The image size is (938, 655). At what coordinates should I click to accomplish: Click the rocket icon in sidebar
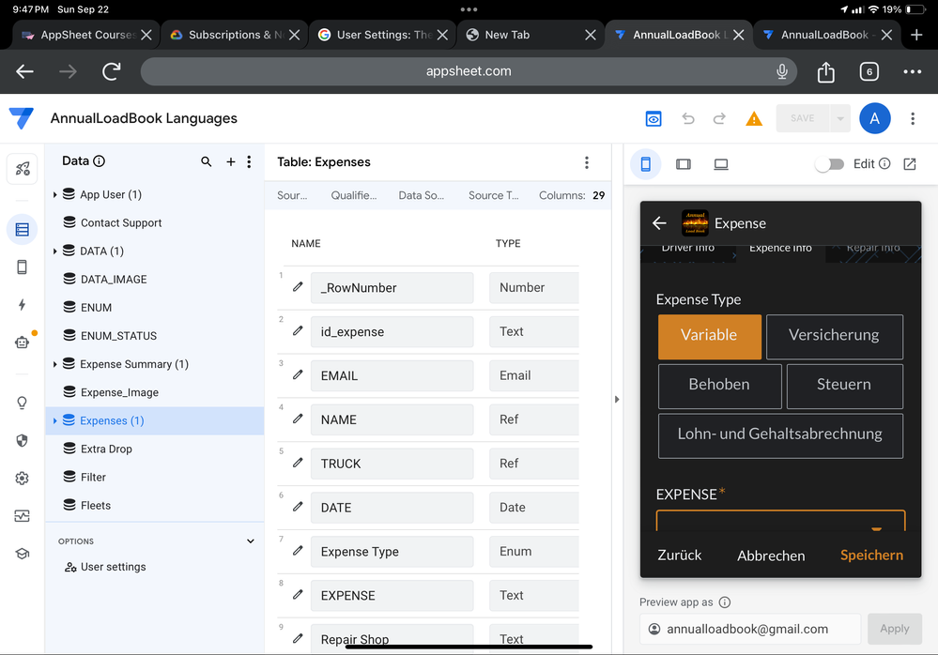[x=23, y=169]
